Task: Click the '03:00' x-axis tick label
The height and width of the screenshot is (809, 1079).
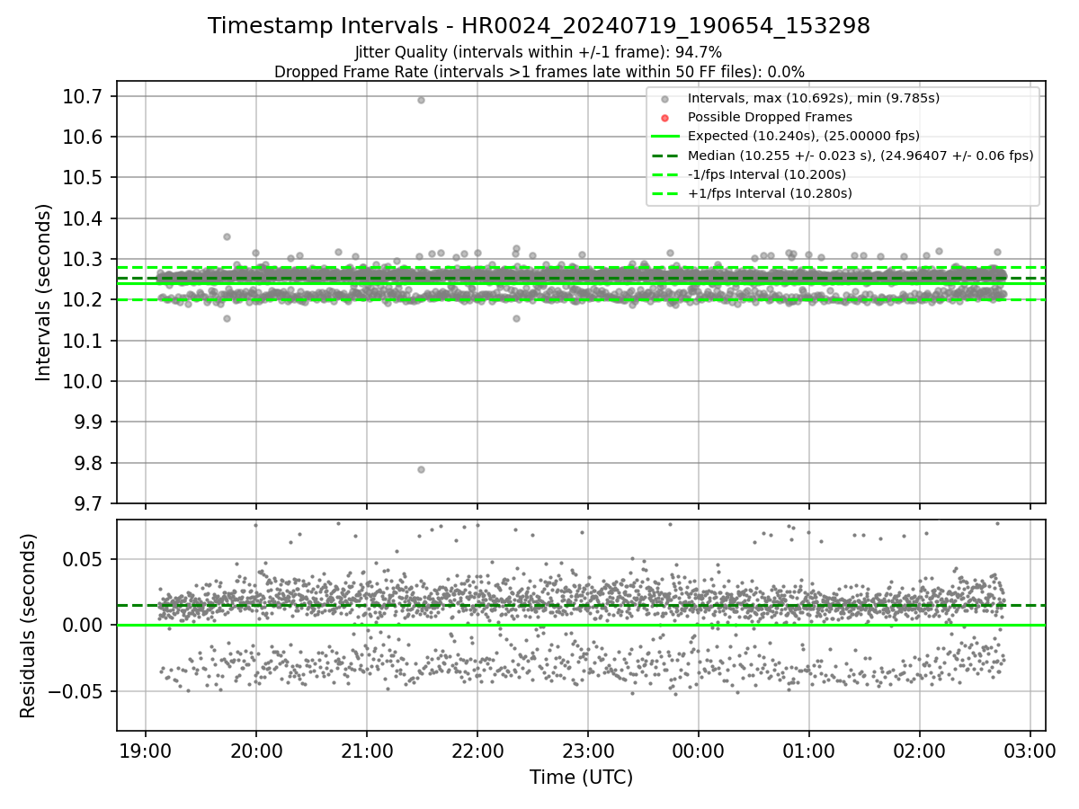Action: [1030, 749]
